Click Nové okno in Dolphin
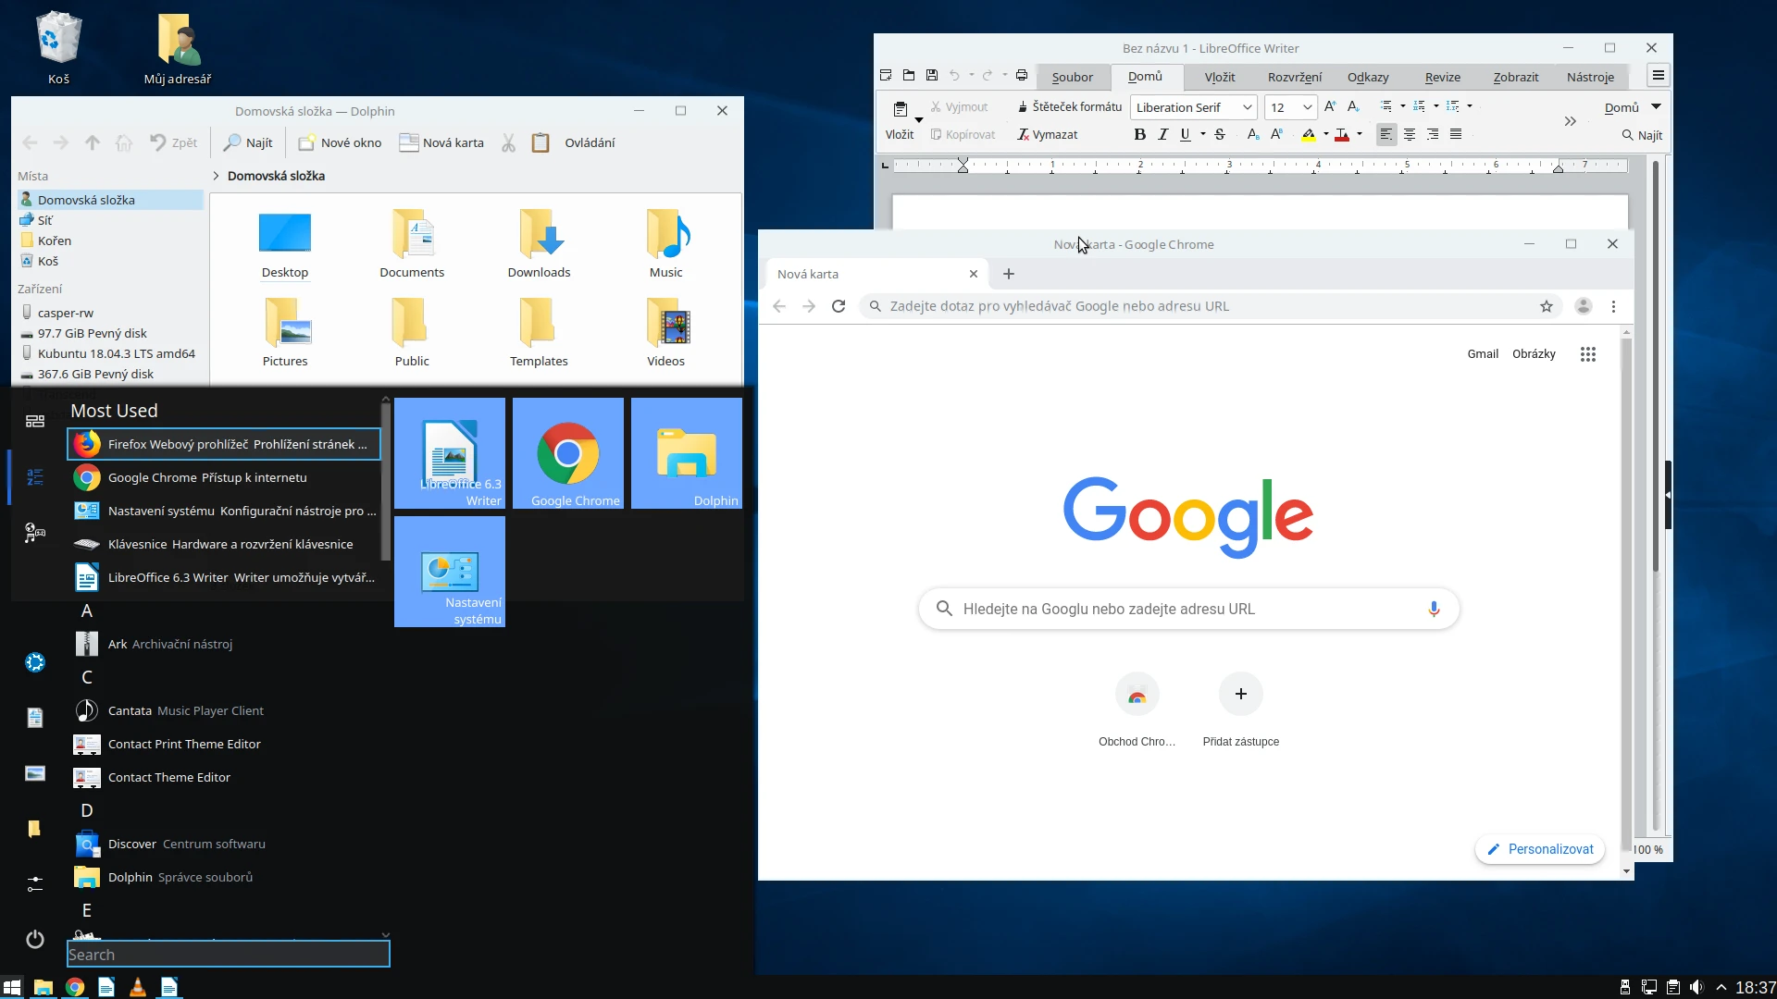Viewport: 1777px width, 999px height. [x=340, y=142]
